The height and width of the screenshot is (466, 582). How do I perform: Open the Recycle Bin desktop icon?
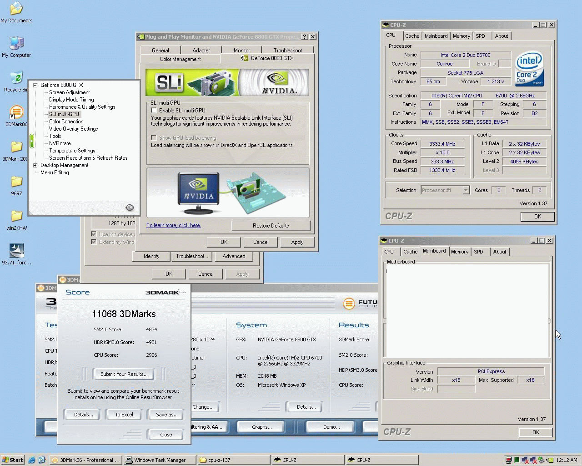tap(16, 81)
